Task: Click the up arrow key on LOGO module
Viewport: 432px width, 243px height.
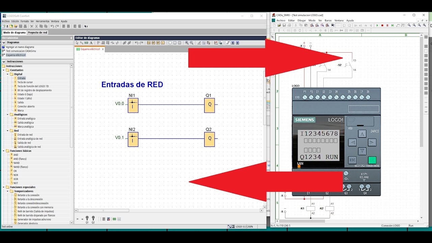Action: click(x=362, y=134)
